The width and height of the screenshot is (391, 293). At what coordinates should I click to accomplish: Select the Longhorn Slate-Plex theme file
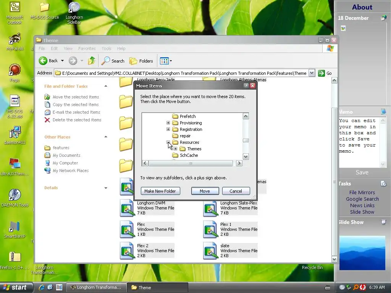click(230, 208)
